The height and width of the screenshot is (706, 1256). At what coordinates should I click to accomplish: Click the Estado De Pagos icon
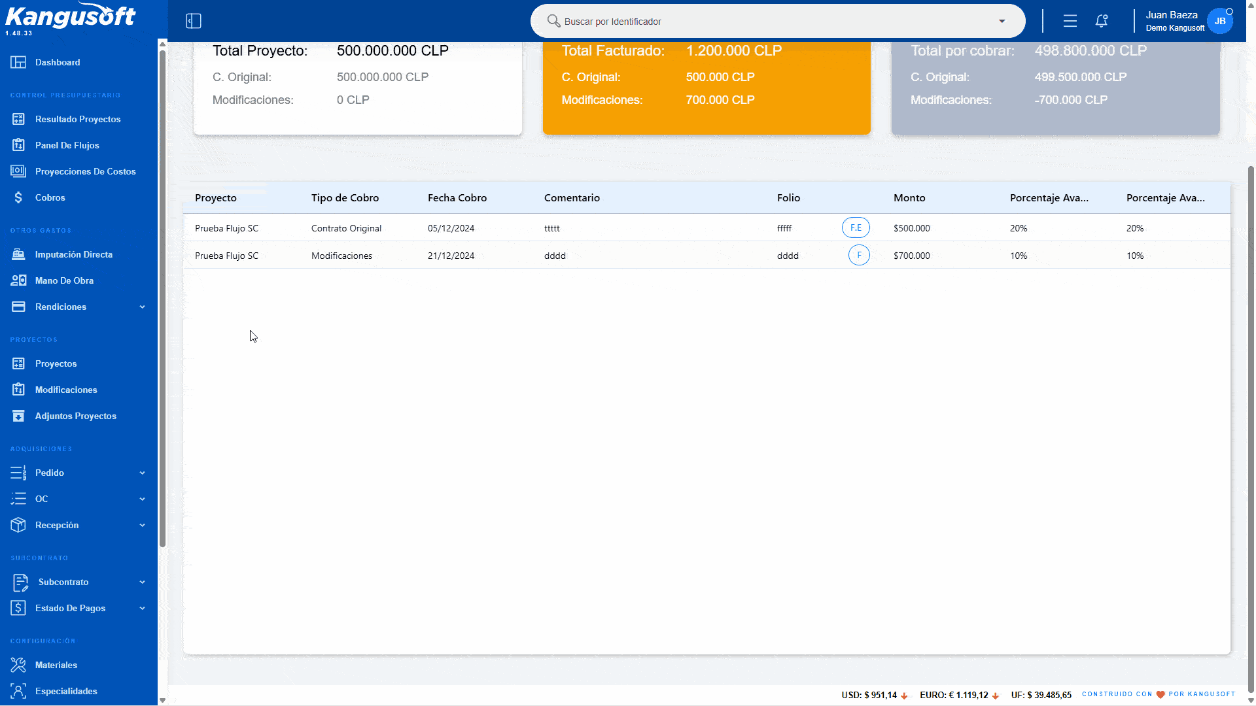pyautogui.click(x=18, y=608)
